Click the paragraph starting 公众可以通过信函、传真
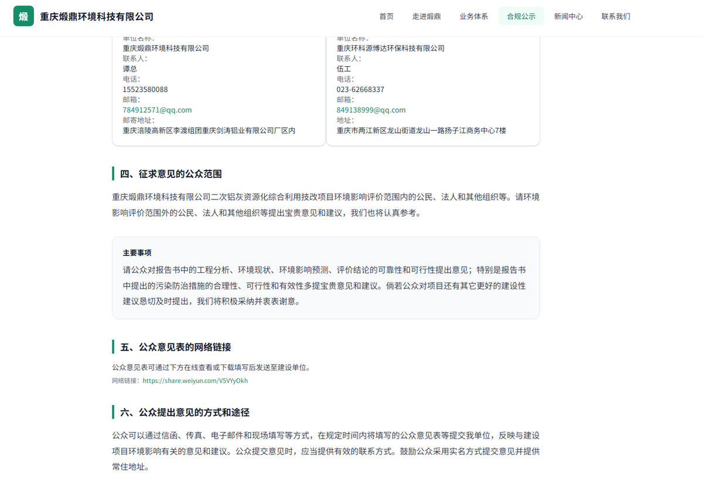The height and width of the screenshot is (479, 703). point(325,451)
